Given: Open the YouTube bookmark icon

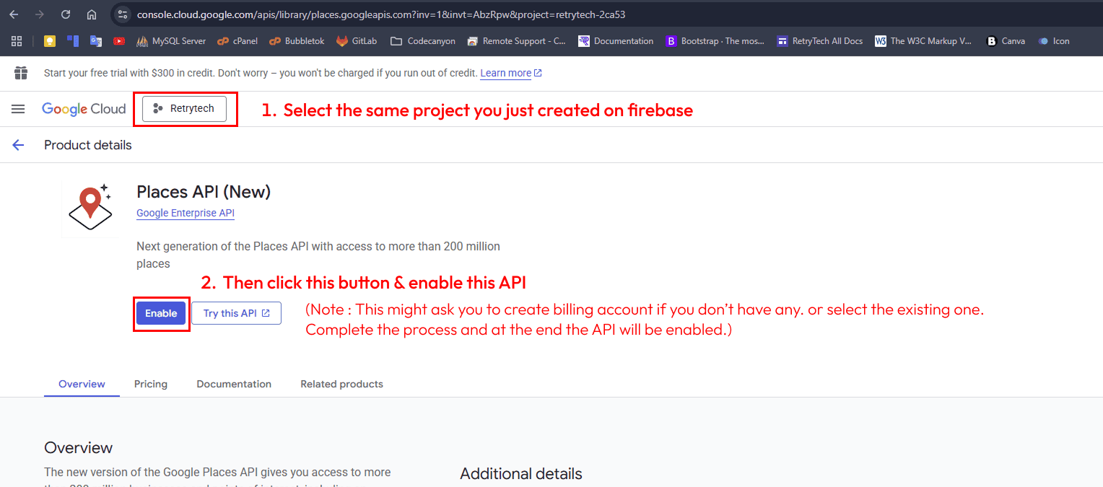Looking at the screenshot, I should 119,41.
